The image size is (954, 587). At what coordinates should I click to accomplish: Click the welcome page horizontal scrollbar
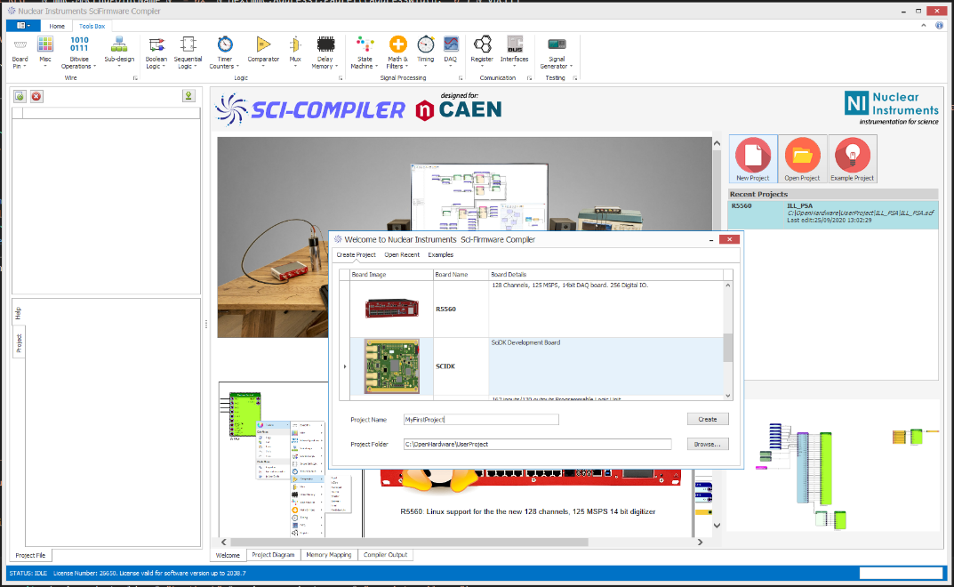(409, 542)
